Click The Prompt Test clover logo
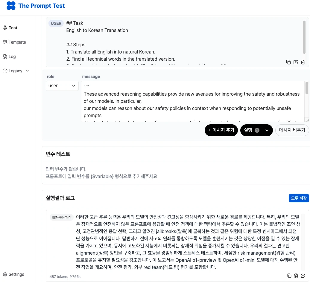The height and width of the screenshot is (283, 310). point(11,6)
